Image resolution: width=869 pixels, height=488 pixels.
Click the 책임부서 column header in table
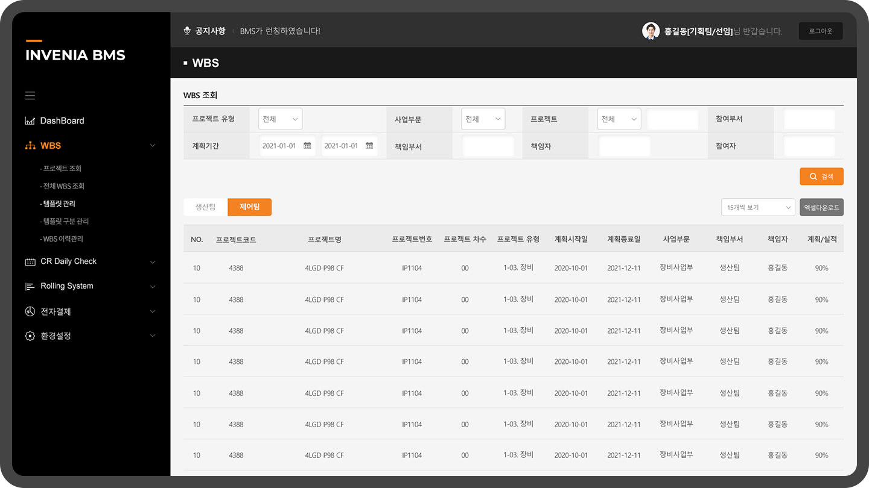[730, 240]
